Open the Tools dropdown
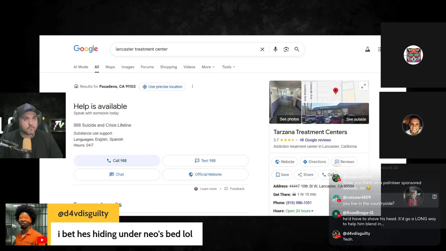The width and height of the screenshot is (446, 251). [229, 67]
